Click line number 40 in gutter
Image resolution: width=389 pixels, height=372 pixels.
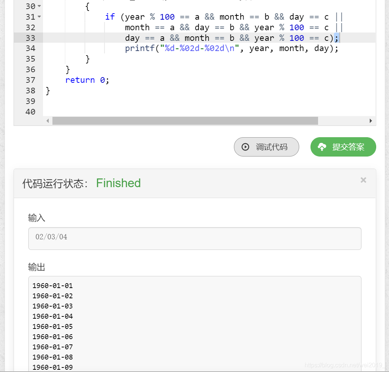tap(31, 112)
